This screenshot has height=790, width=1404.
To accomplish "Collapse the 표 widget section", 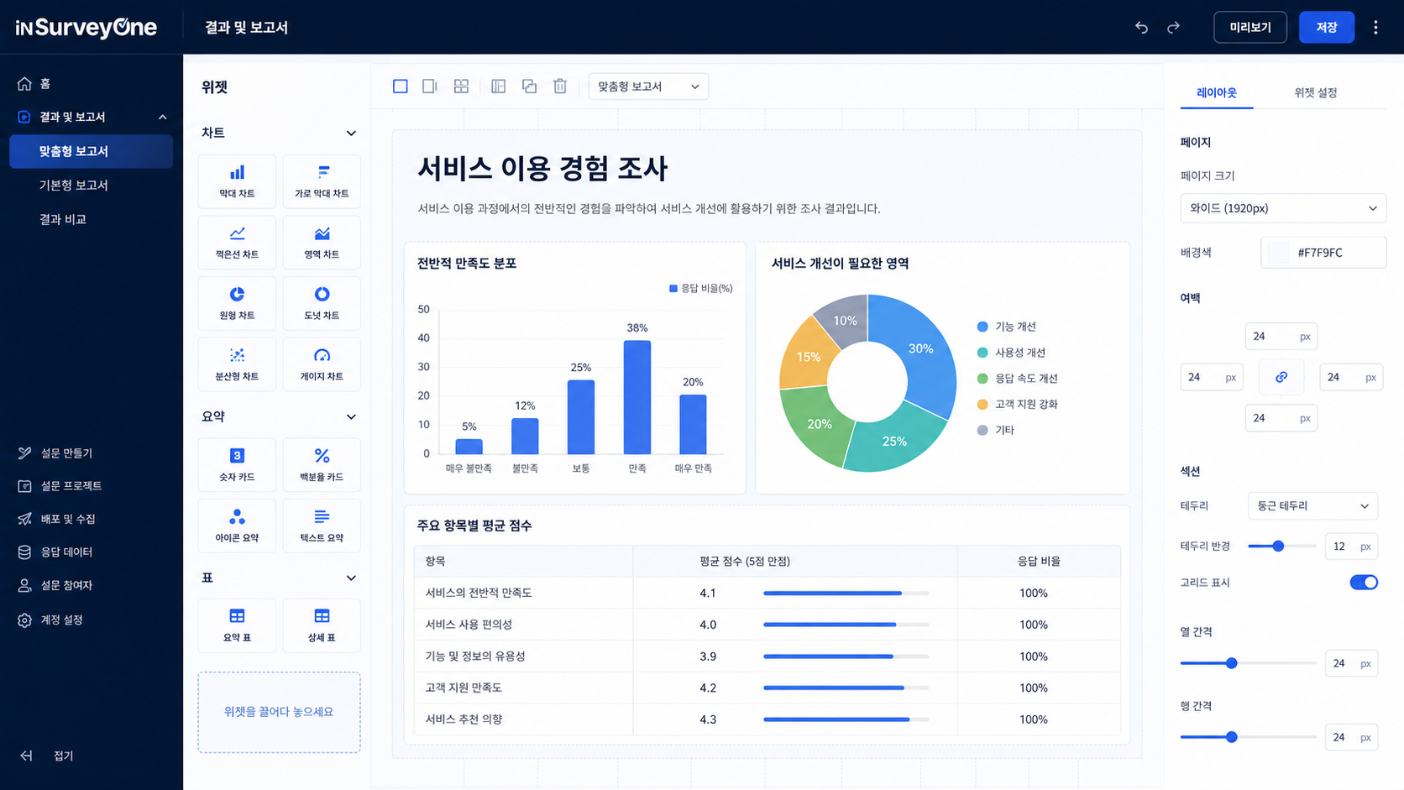I will [x=351, y=578].
